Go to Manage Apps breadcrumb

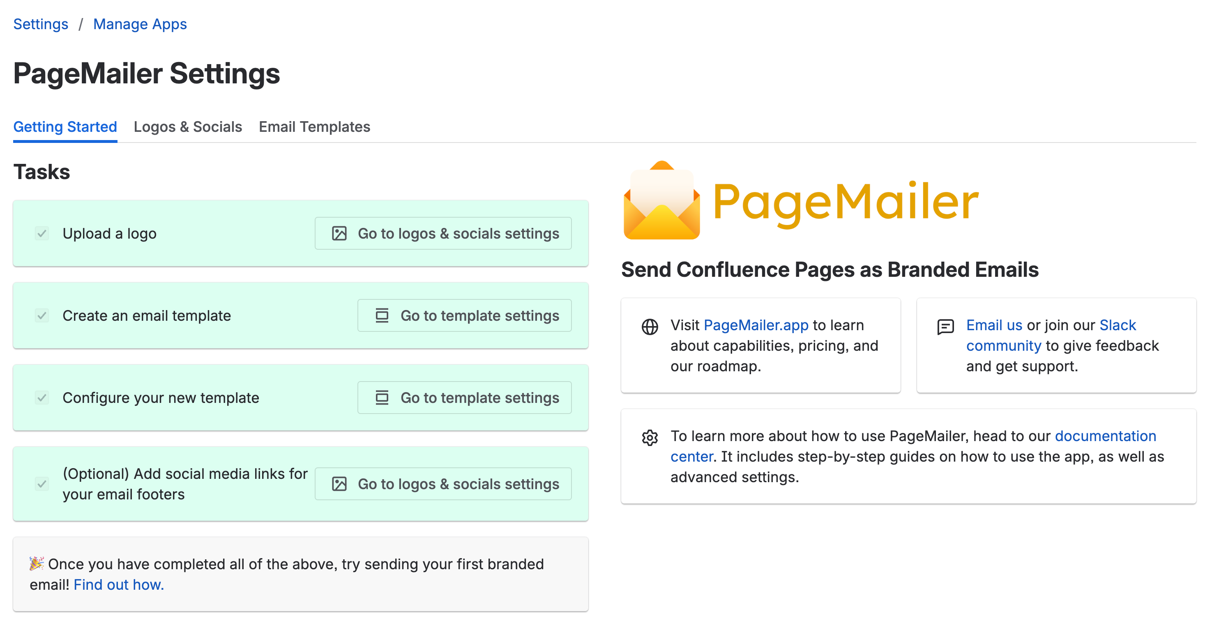tap(140, 24)
